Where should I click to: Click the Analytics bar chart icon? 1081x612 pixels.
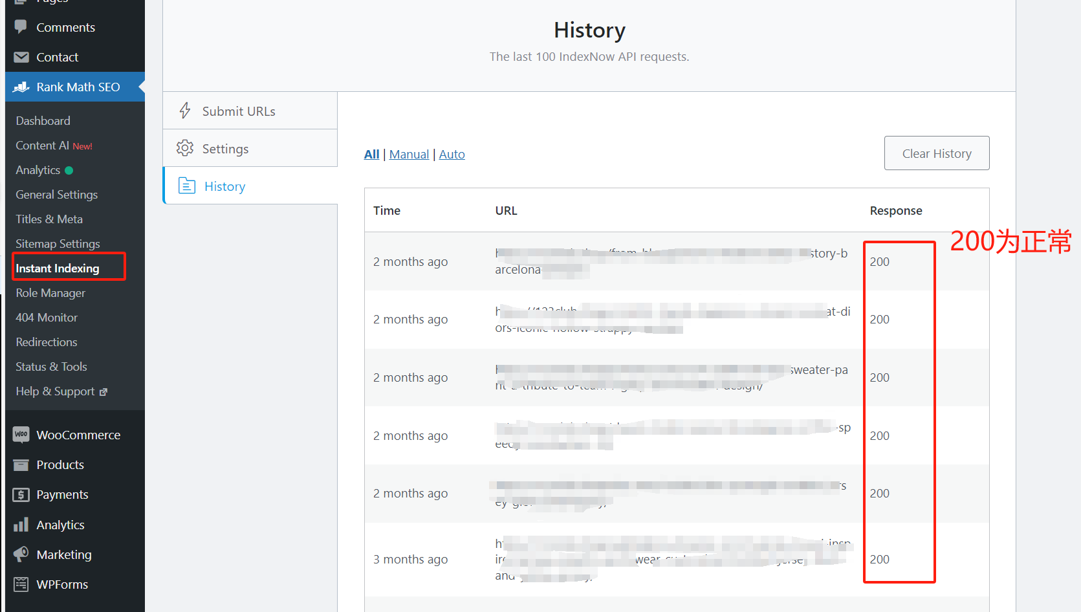pos(21,525)
